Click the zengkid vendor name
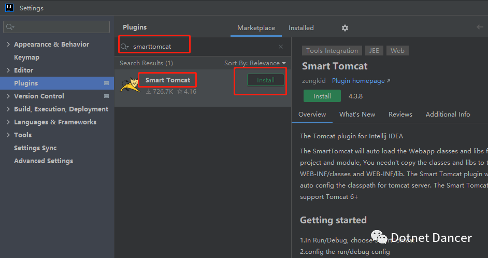 [x=313, y=81]
